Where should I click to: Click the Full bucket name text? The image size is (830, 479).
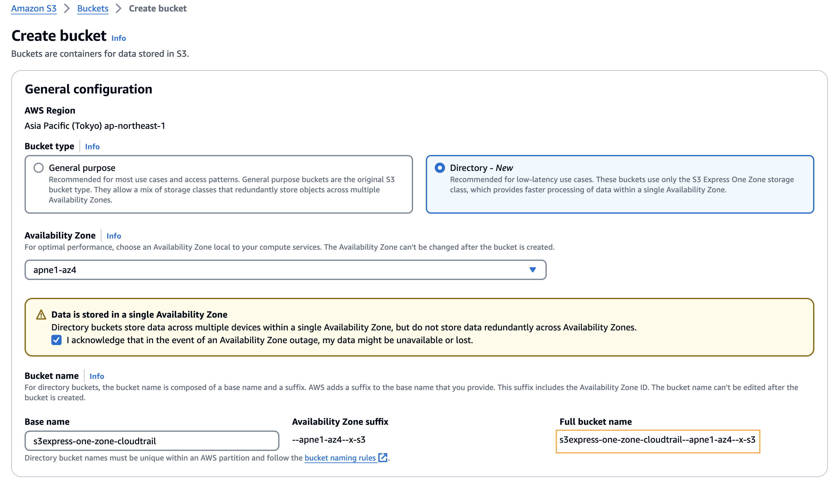click(657, 440)
